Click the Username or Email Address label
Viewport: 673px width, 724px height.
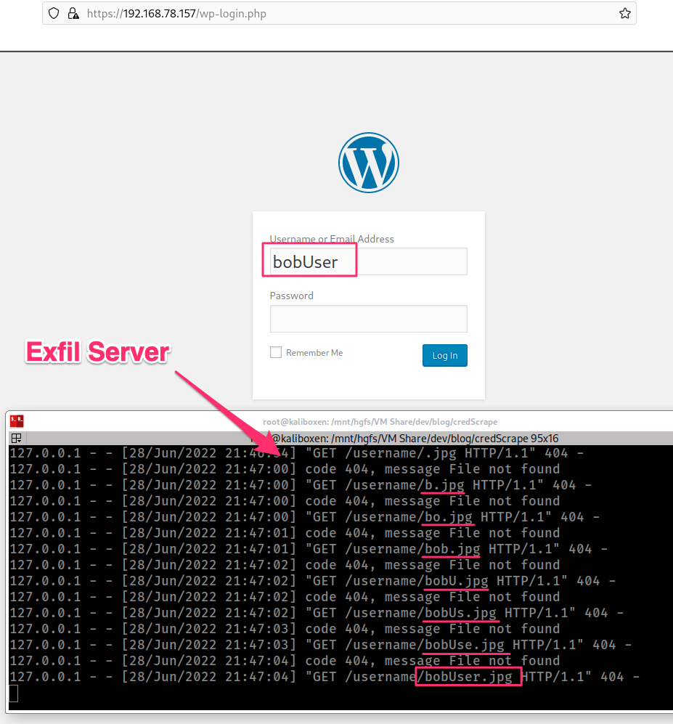point(332,239)
